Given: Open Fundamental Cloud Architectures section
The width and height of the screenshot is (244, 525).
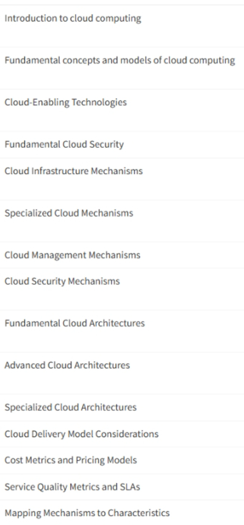Looking at the screenshot, I should click(x=122, y=331).
